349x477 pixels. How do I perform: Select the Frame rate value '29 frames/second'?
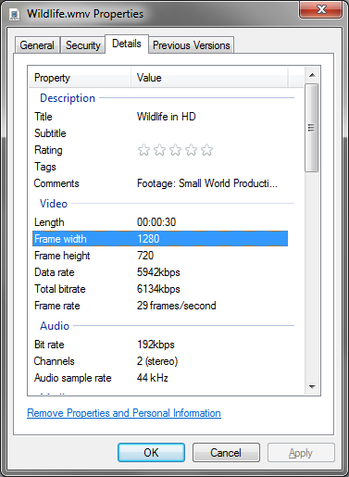(177, 306)
